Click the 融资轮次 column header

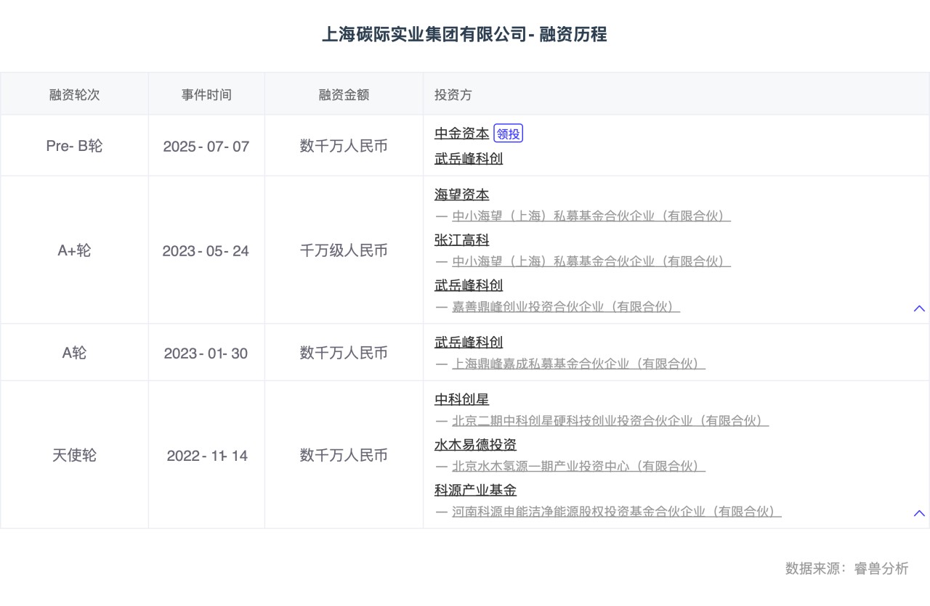tap(74, 94)
